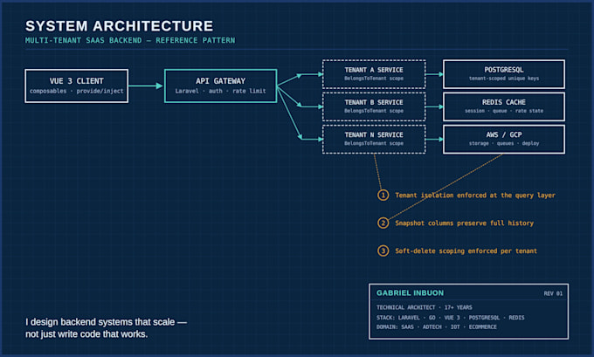Click "TECHNICAL ARCHITECT · 17+ YEARS" line
Screen dimensions: 594x357
pos(425,307)
